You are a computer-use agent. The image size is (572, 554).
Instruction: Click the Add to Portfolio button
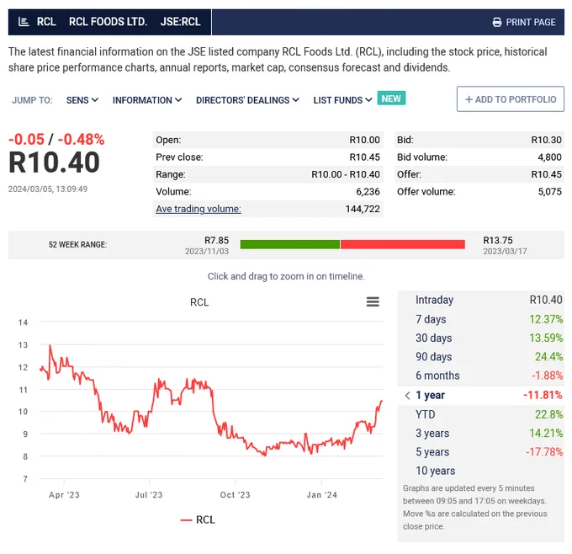511,99
